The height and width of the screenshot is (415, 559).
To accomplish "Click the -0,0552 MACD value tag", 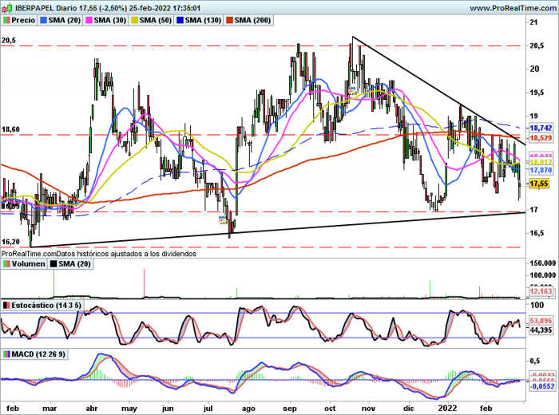I will coord(542,386).
